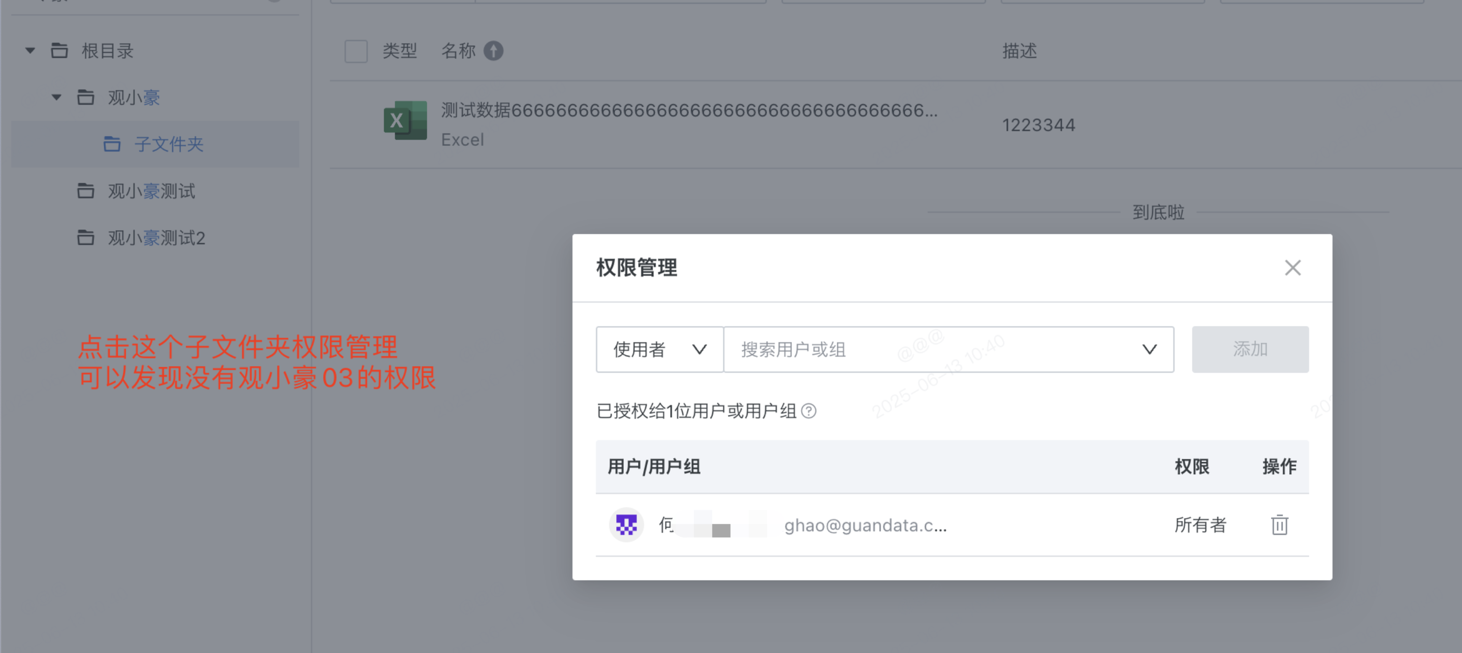
Task: Open the 测试数据666... dataset name
Action: [689, 110]
